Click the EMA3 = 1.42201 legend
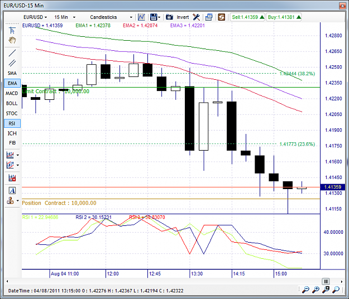Viewport: 349px width, 299px height. [188, 26]
